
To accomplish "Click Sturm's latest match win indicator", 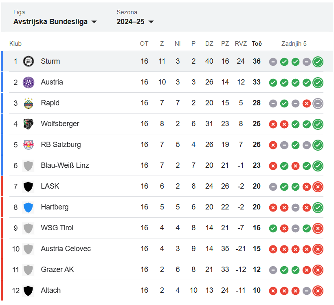I will point(318,62).
